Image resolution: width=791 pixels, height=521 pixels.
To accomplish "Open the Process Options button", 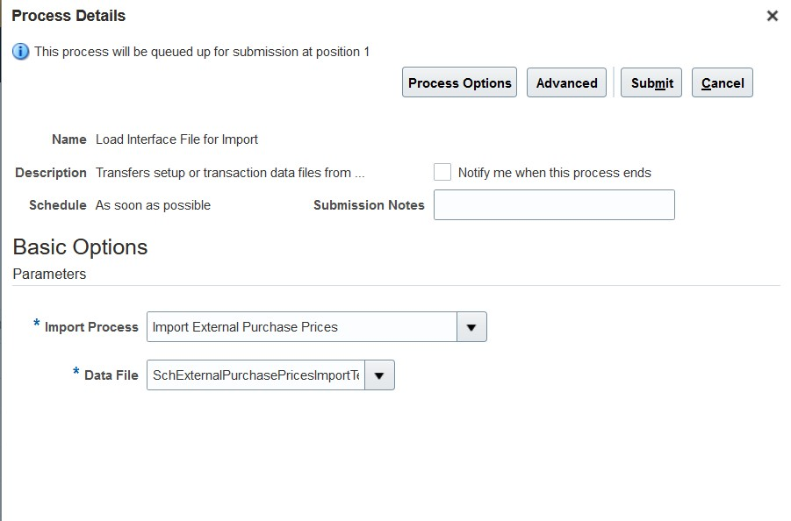I will tap(459, 82).
